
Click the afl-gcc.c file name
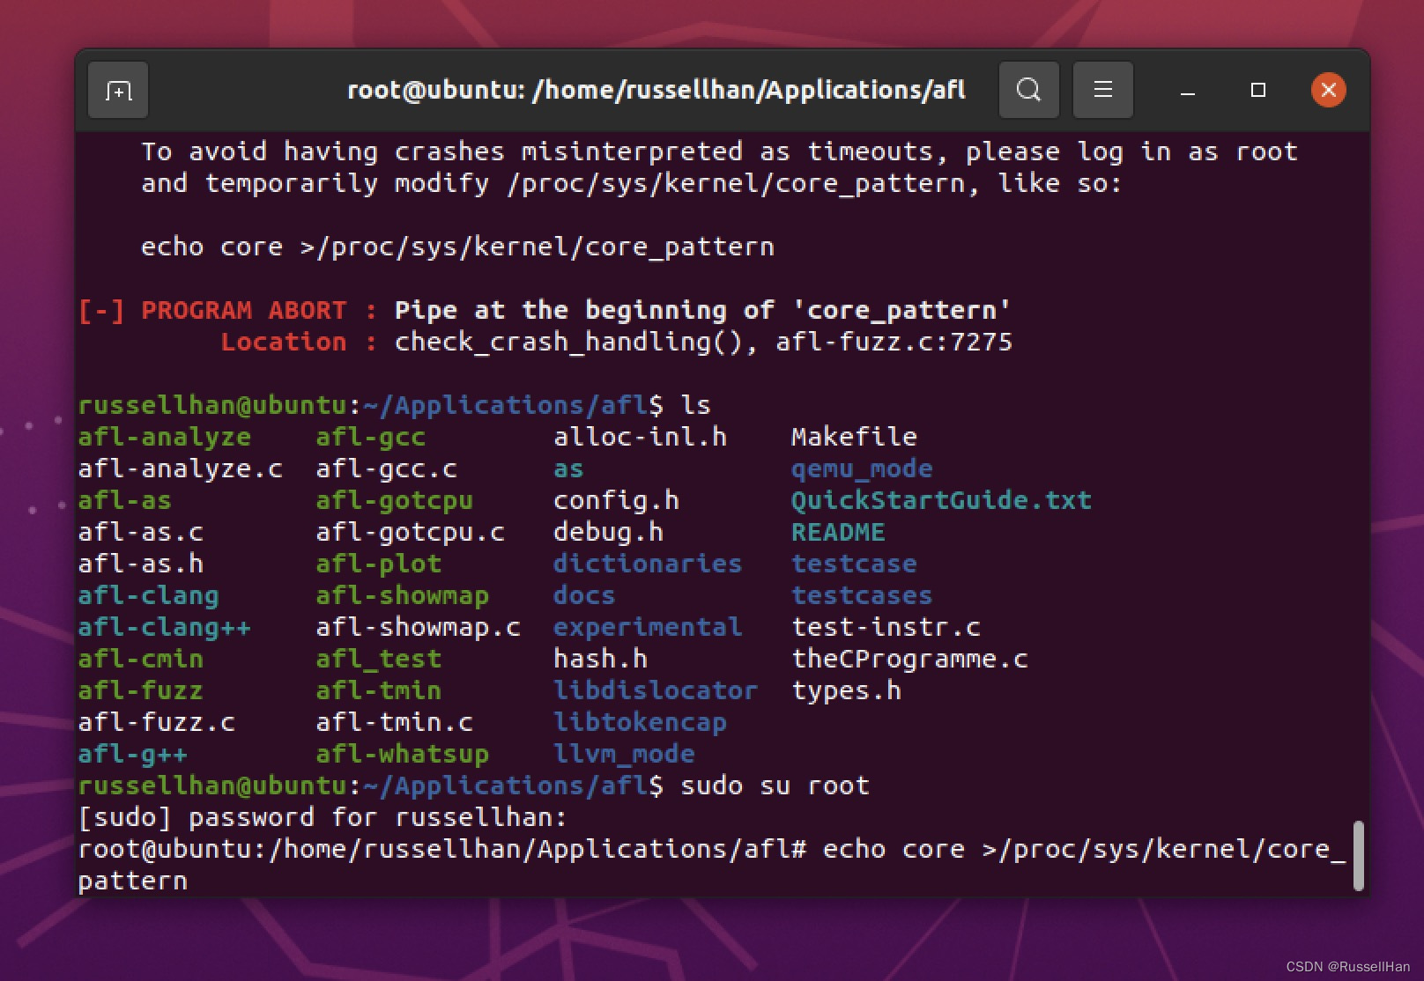[x=387, y=468]
